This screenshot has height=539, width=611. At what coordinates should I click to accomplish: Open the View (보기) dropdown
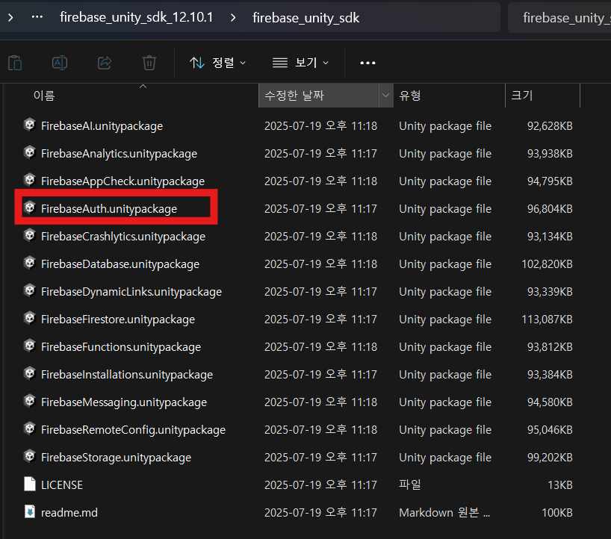[x=300, y=63]
